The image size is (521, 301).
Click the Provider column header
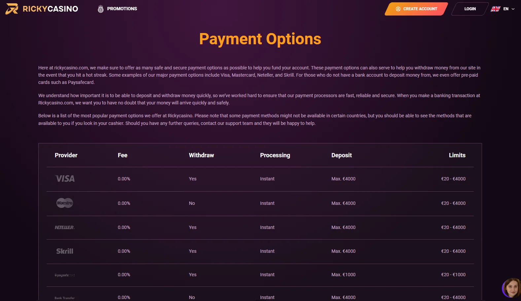(x=66, y=155)
